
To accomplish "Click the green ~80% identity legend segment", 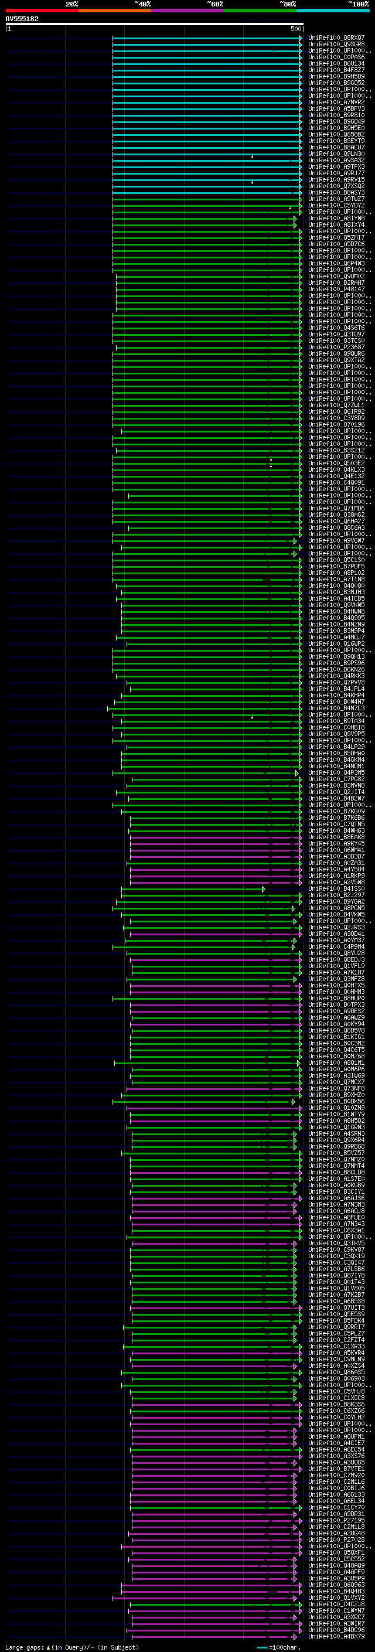I will click(260, 11).
